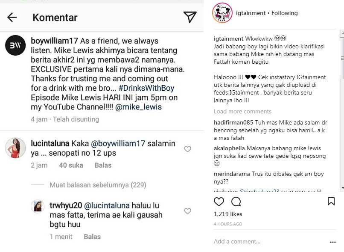Click the Add a comment field
This screenshot has width=344, height=252.
coord(237,241)
